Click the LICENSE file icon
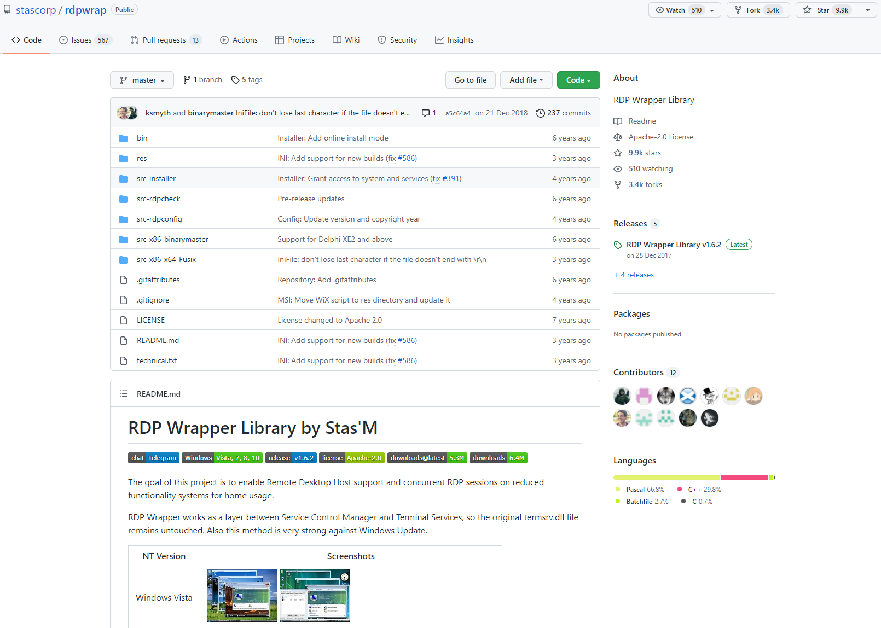The image size is (881, 628). 124,321
